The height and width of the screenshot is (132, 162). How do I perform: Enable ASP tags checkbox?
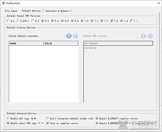(8, 119)
